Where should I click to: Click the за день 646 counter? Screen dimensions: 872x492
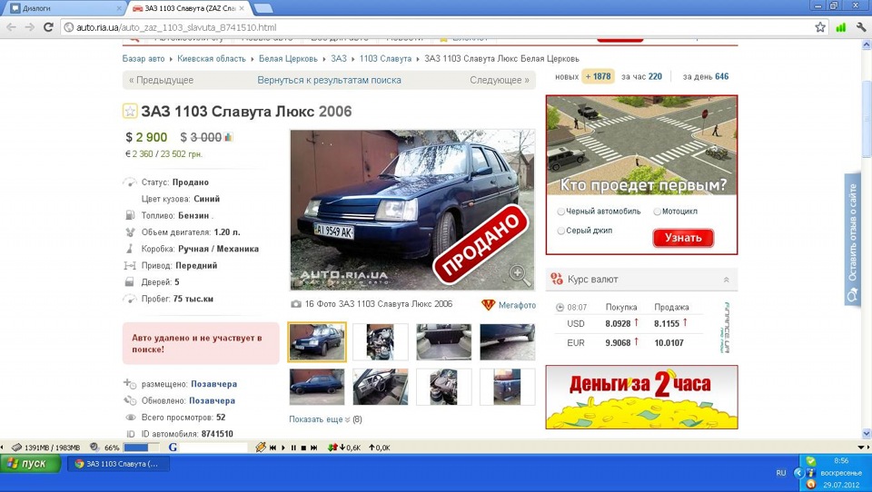pyautogui.click(x=706, y=77)
